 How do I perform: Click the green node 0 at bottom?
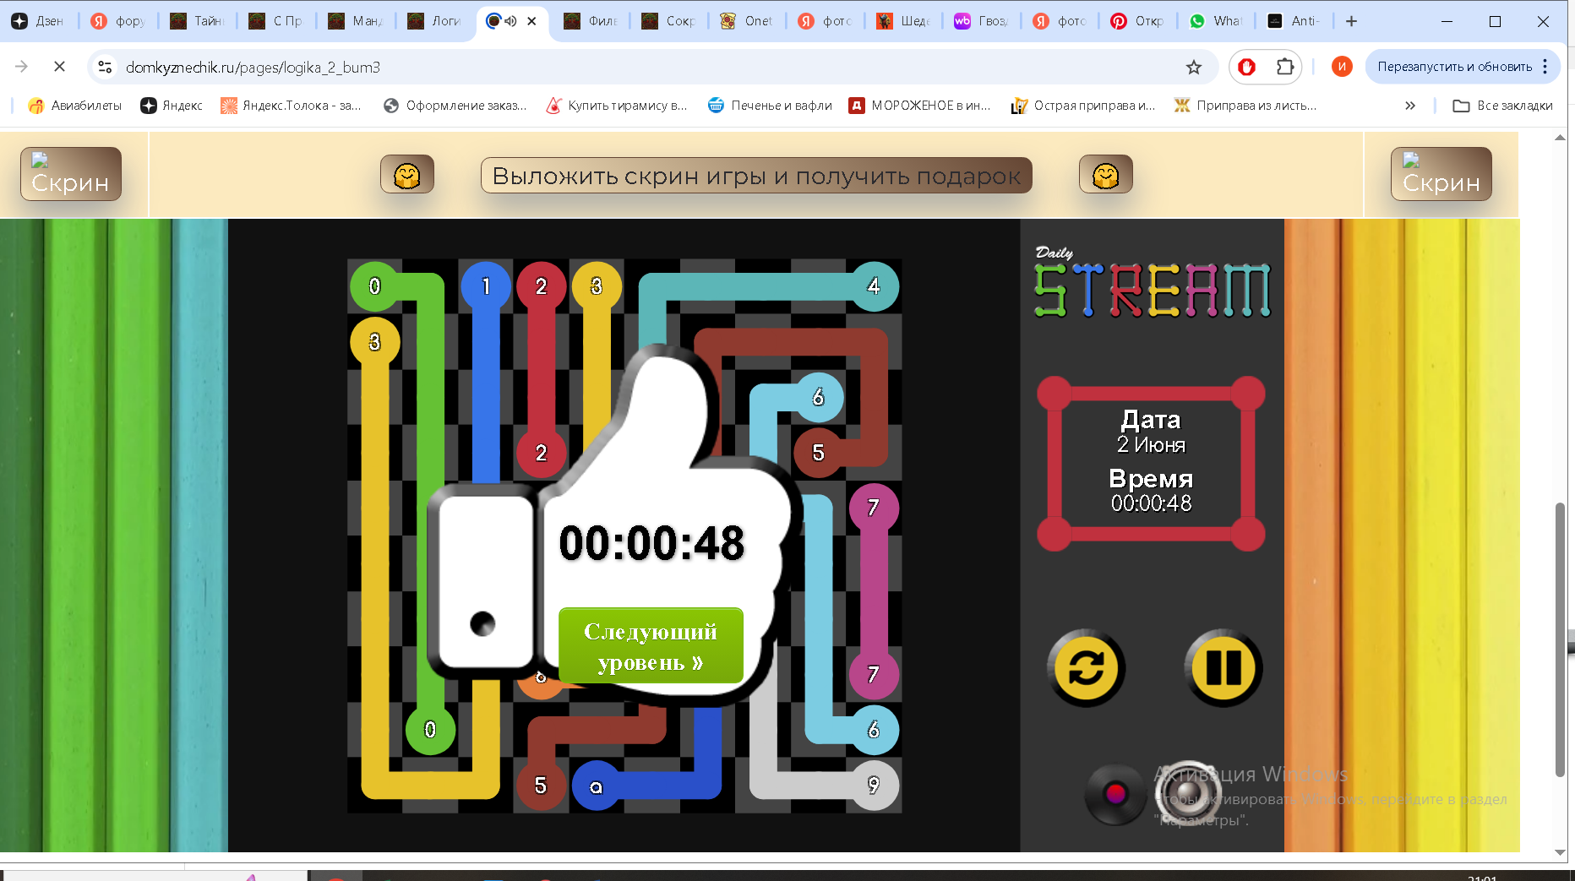tap(430, 730)
